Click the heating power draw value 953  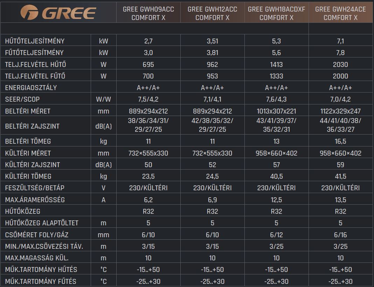[212, 76]
